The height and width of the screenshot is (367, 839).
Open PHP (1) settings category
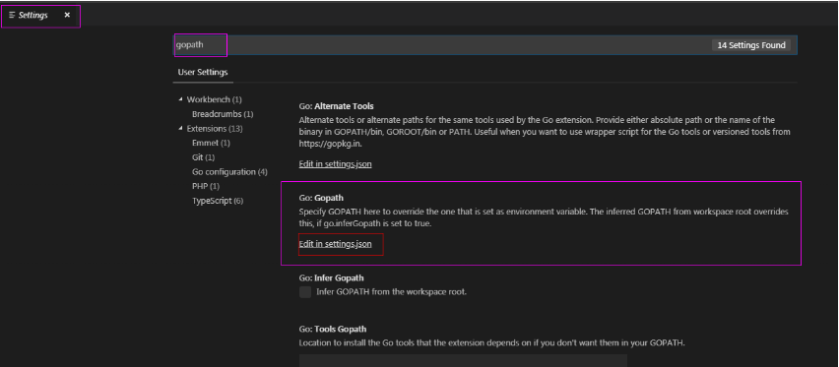[x=206, y=186]
